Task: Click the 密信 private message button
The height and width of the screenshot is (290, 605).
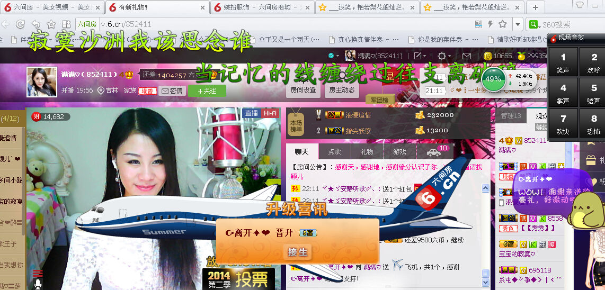Action: click(x=172, y=91)
